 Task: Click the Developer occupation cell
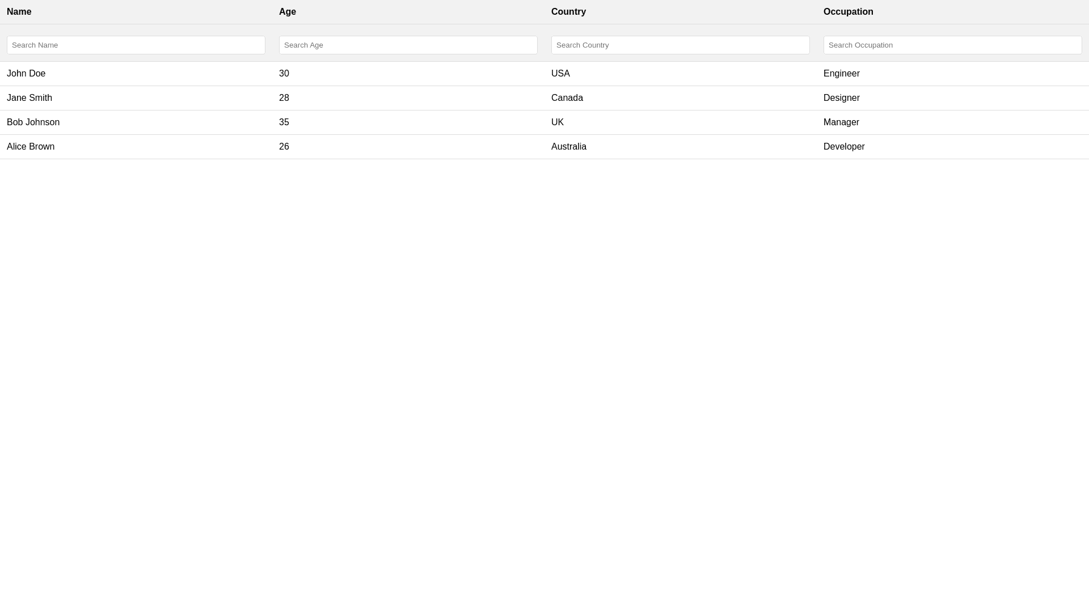[x=844, y=147]
